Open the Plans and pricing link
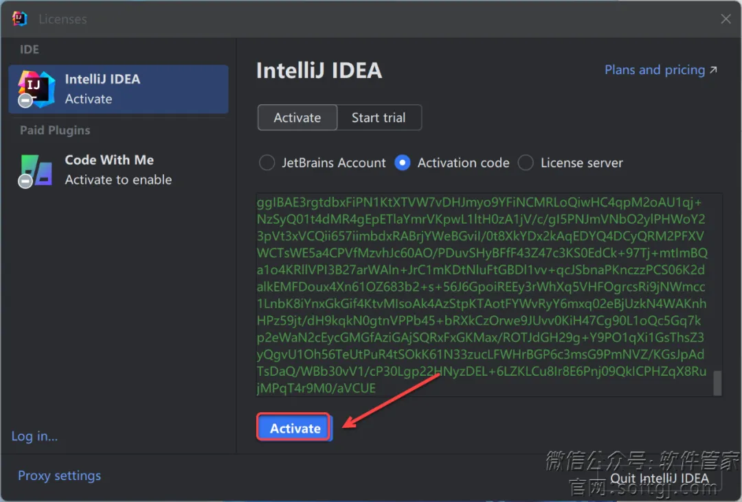This screenshot has width=742, height=502. tap(661, 70)
